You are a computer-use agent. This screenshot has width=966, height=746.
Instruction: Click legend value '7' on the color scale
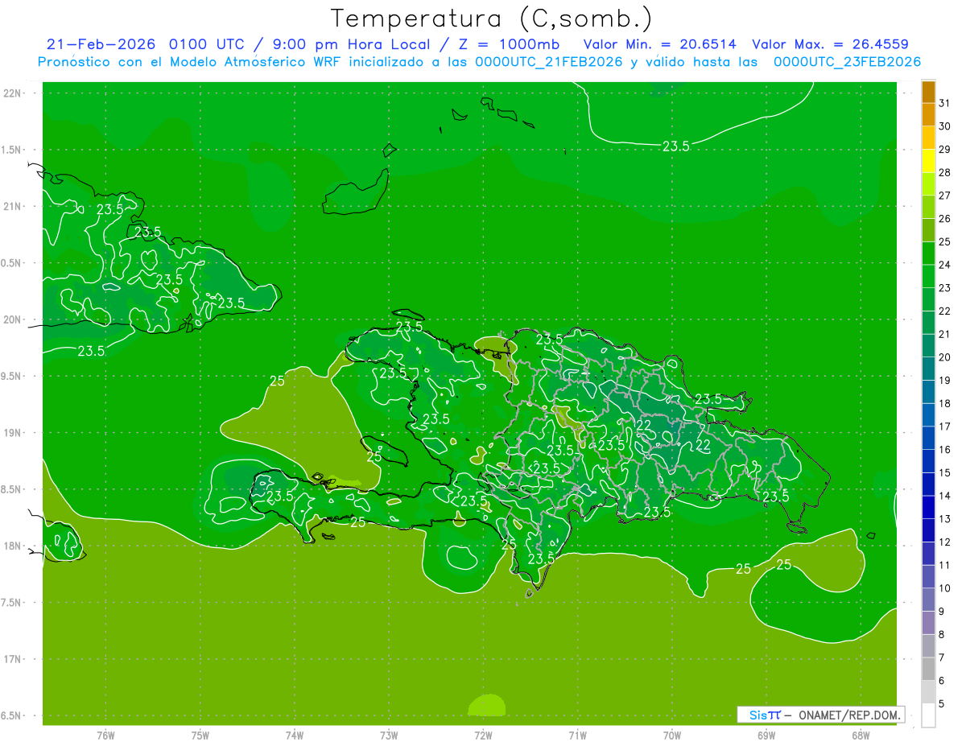[x=943, y=657]
